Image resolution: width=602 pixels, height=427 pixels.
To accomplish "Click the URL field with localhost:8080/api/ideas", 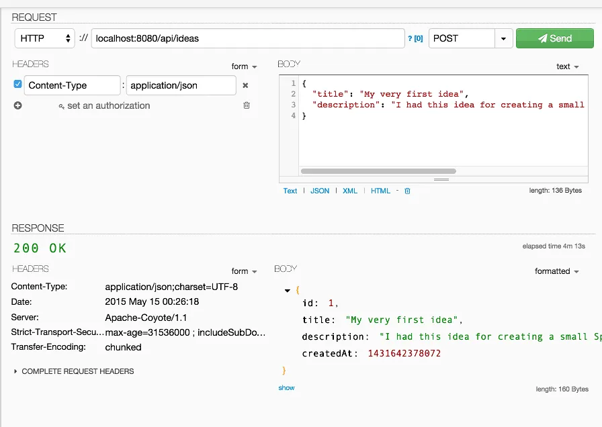I will click(x=247, y=38).
